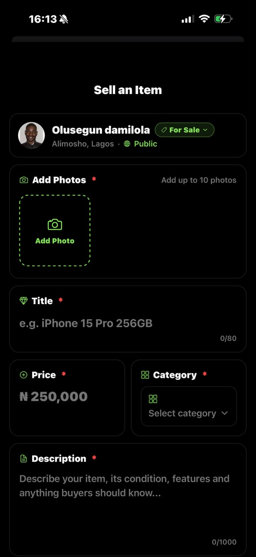The width and height of the screenshot is (256, 557).
Task: Open the Olusegun damilola profile name
Action: pyautogui.click(x=101, y=130)
